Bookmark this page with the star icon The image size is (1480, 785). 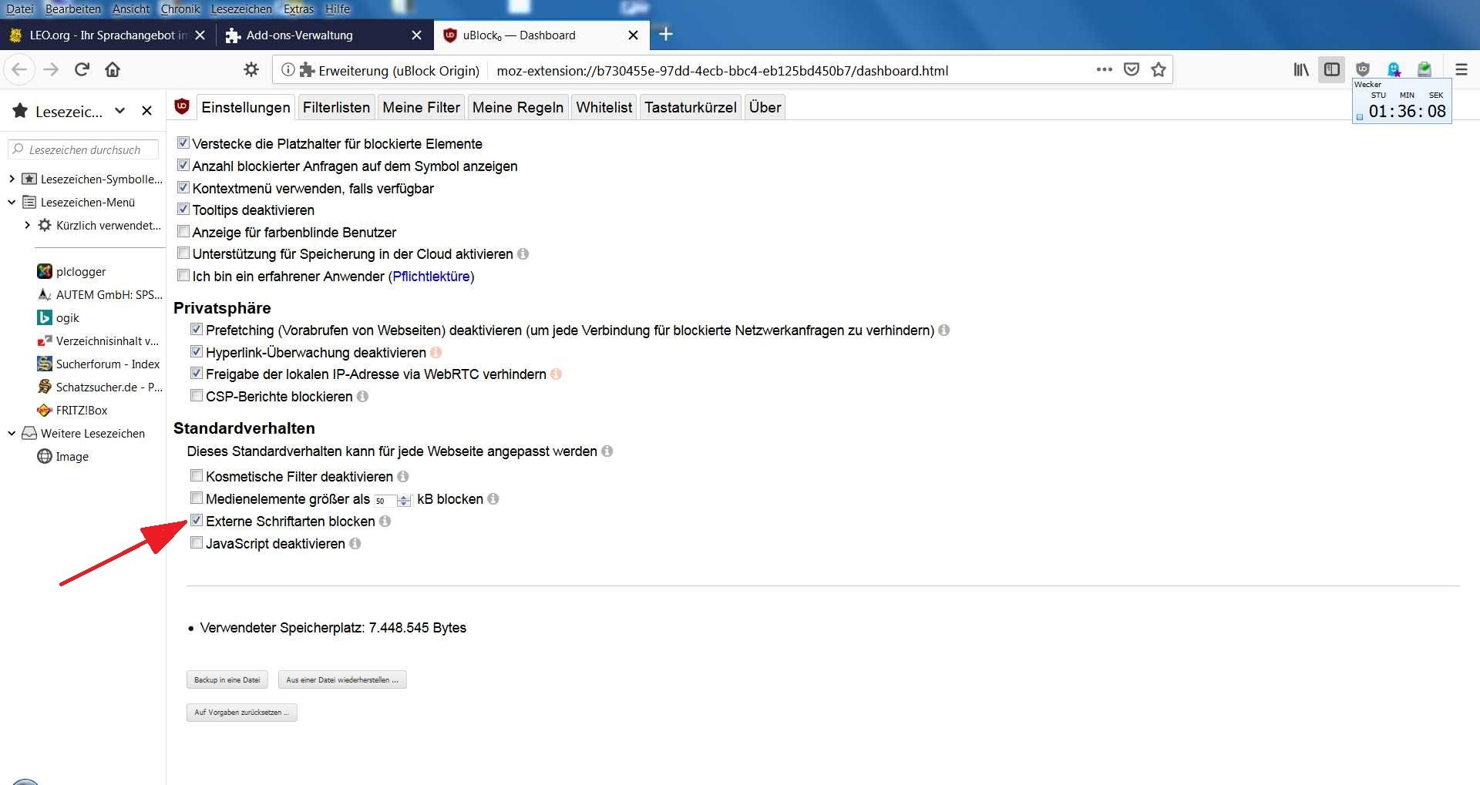tap(1158, 69)
